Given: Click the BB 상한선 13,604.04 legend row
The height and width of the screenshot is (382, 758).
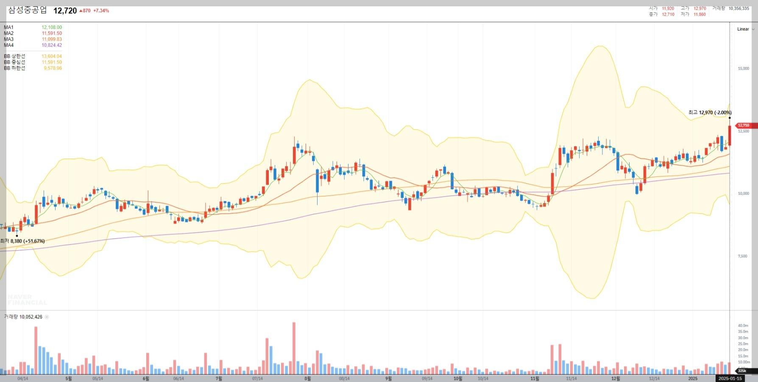Looking at the screenshot, I should point(33,56).
